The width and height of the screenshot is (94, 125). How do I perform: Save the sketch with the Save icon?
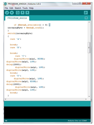click(x=27, y=13)
